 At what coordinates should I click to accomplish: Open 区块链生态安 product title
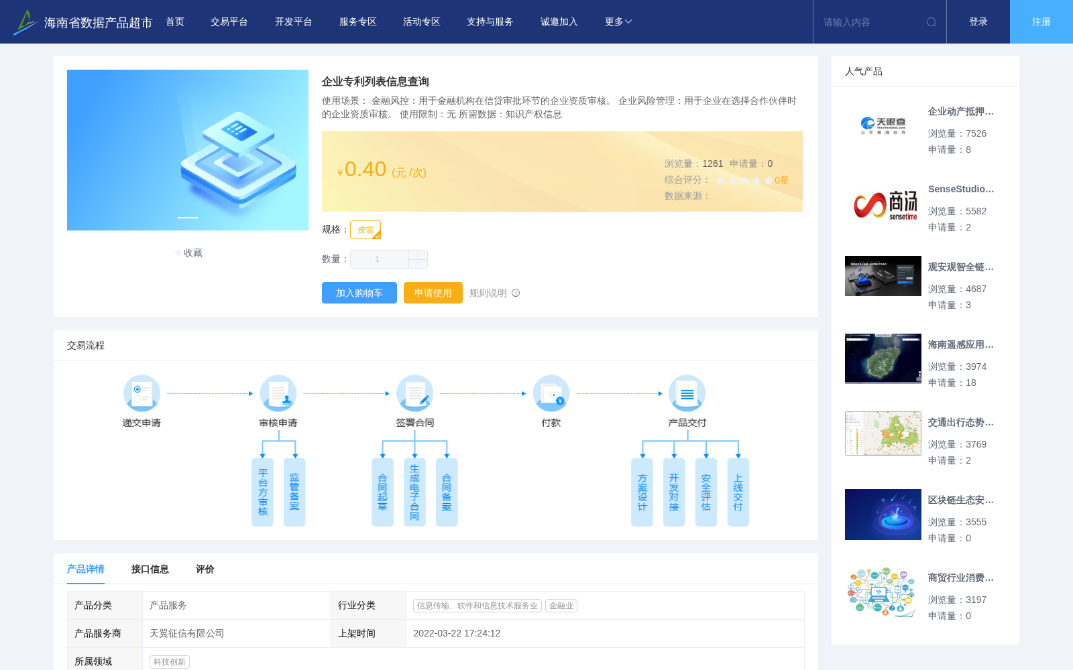click(x=961, y=500)
